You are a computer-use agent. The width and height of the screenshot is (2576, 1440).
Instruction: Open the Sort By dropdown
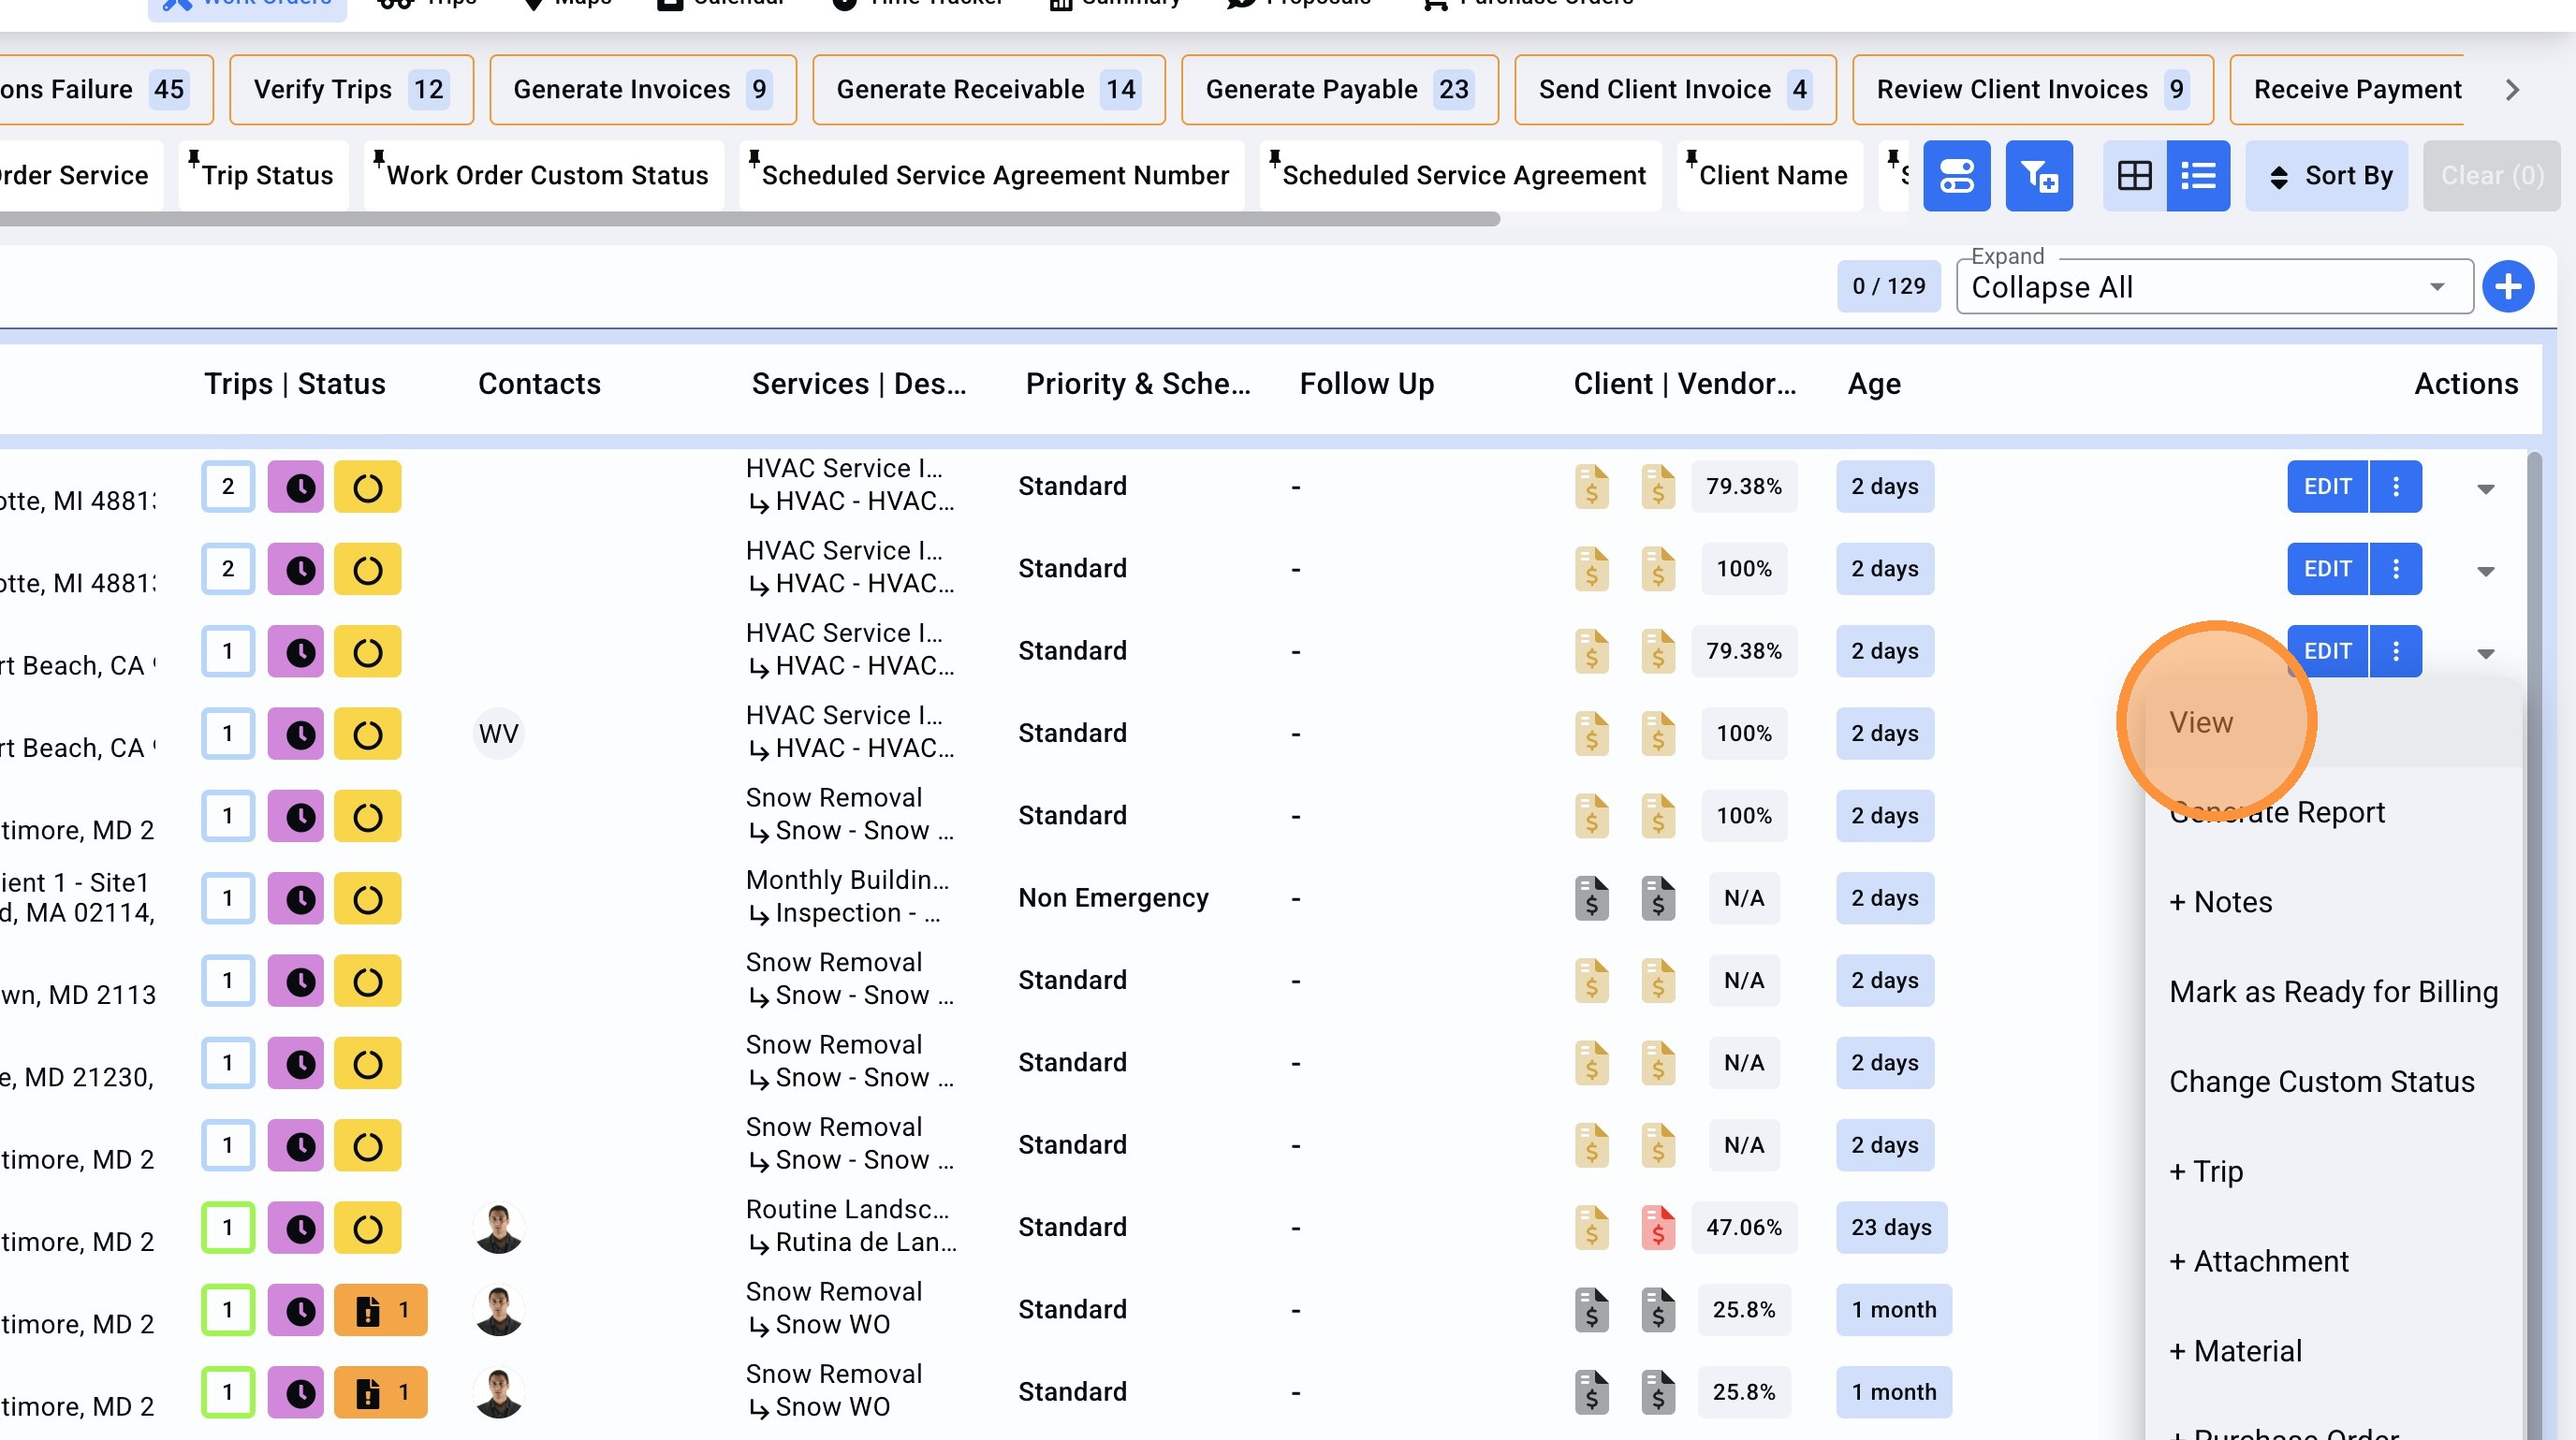(2326, 176)
